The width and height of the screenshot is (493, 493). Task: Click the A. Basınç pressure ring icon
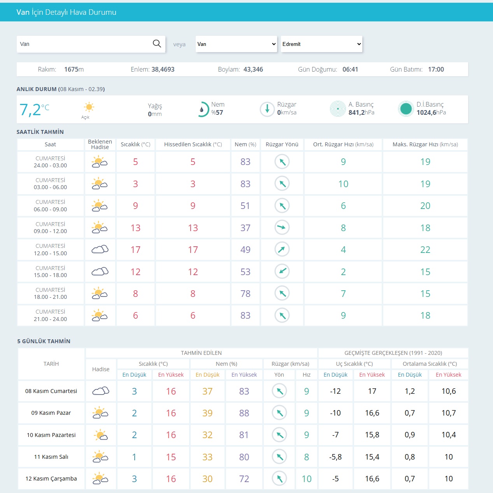click(338, 109)
